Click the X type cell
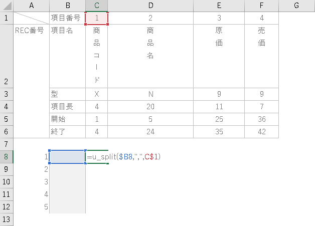This screenshot has height=226, width=315. pos(97,94)
